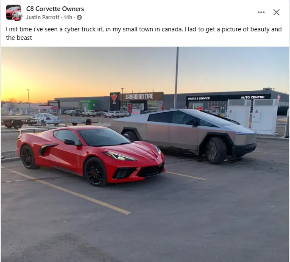Click the Auto Centre sign on building

point(253,97)
